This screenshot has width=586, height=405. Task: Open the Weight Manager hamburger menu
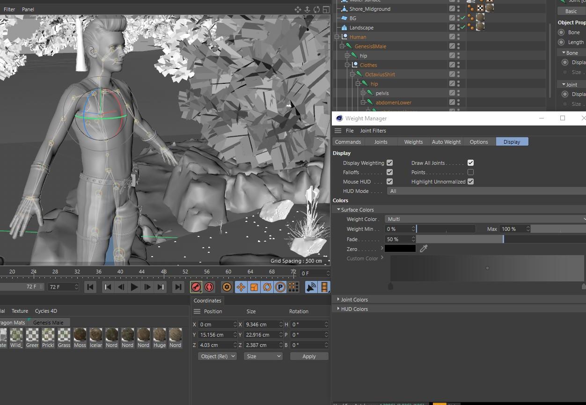click(338, 131)
